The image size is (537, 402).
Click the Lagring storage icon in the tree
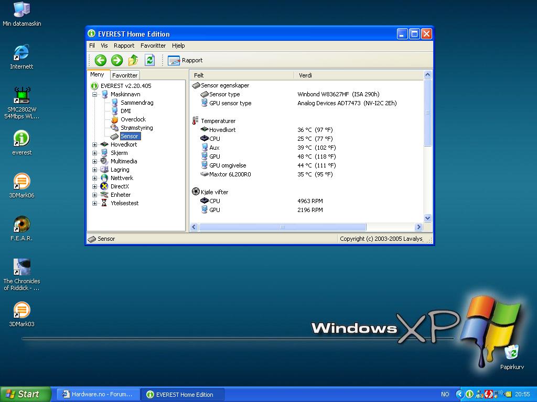[104, 170]
